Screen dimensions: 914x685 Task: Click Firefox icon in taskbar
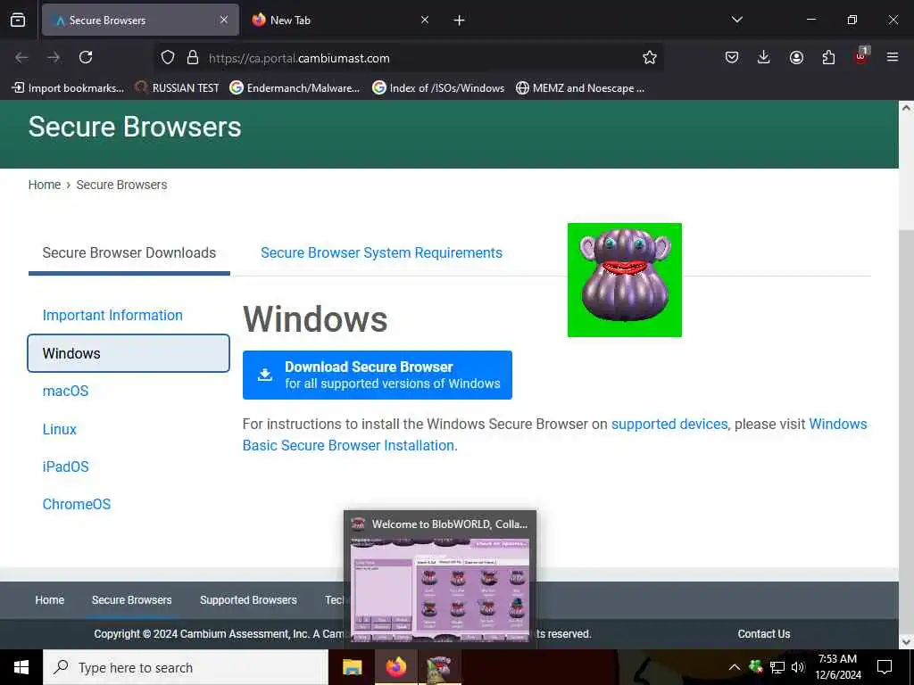(x=395, y=667)
